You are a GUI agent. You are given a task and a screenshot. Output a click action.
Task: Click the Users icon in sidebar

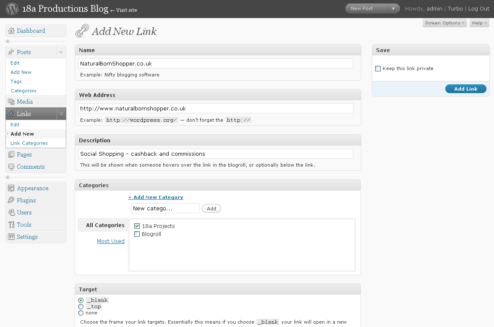(x=11, y=212)
